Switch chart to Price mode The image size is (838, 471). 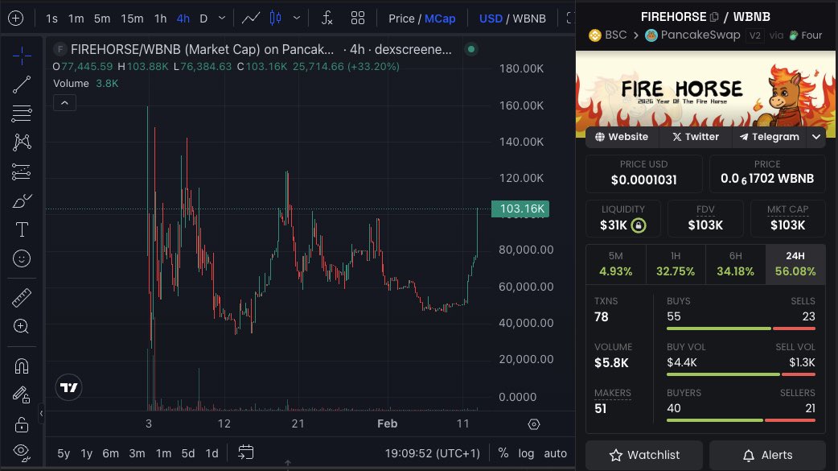click(x=401, y=19)
